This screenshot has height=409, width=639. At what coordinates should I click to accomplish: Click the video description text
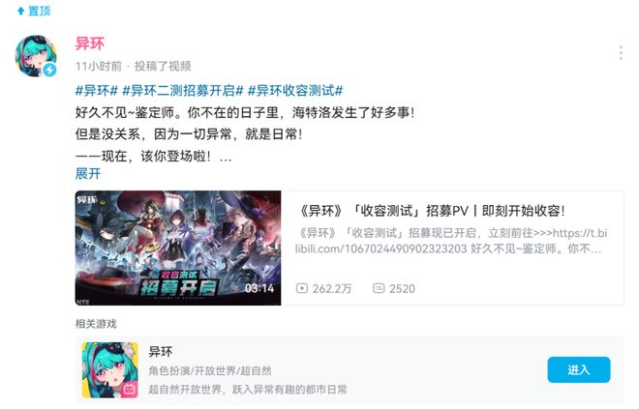point(451,241)
